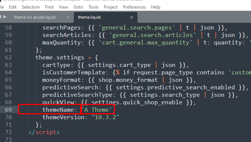Click the 'themeVersion' property name

pos(63,117)
